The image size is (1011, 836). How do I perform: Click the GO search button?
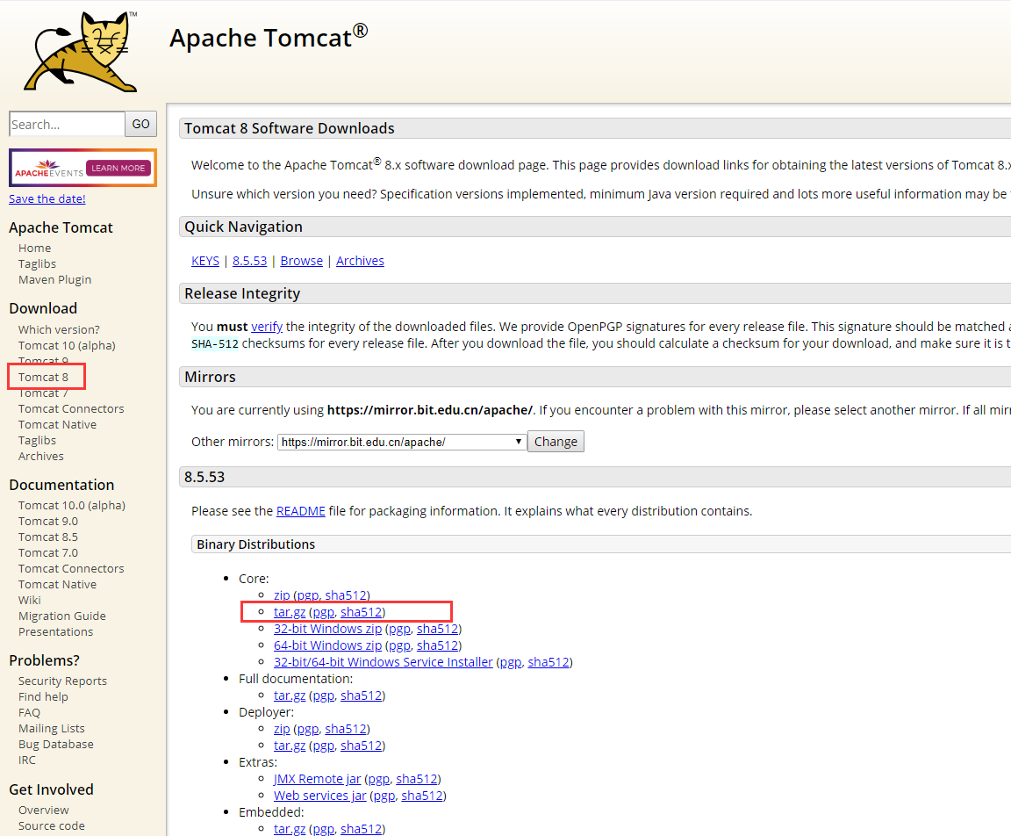coord(140,124)
